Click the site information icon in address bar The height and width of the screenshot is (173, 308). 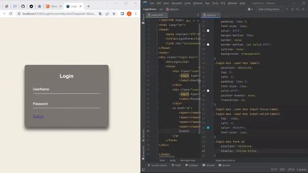pos(19,14)
